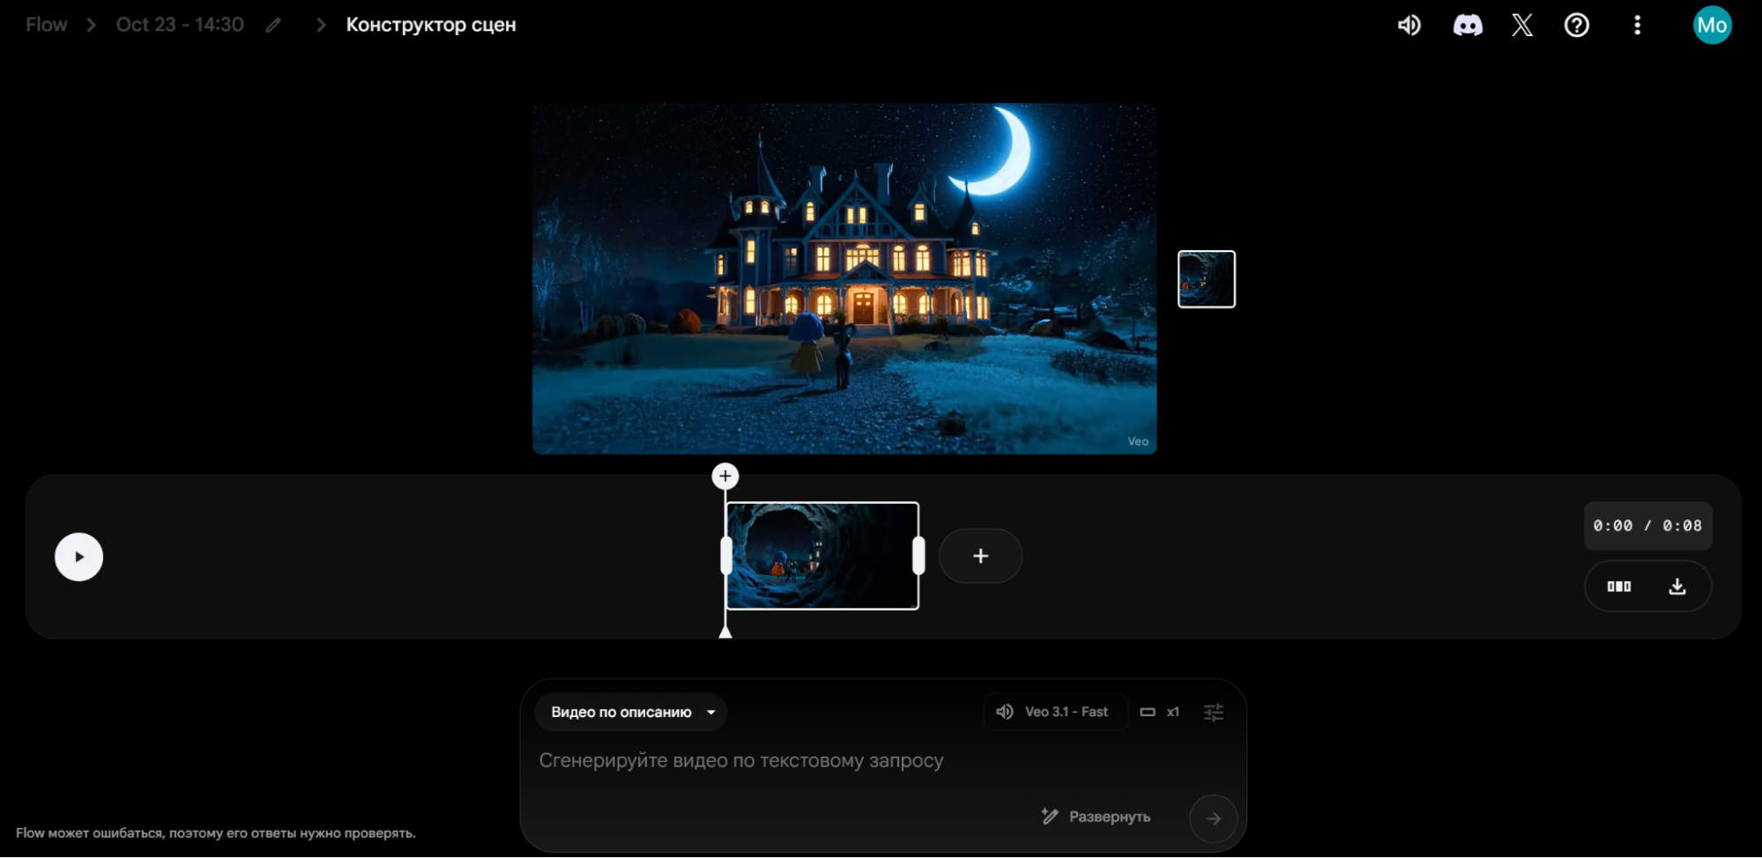Image resolution: width=1762 pixels, height=858 pixels.
Task: Play the scene in the timeline
Action: pyautogui.click(x=79, y=557)
